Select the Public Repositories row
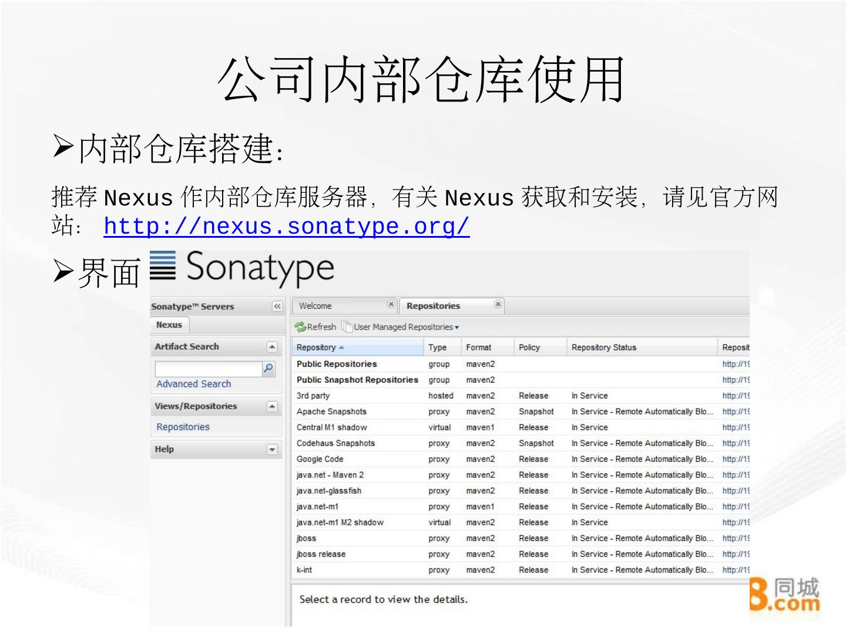Image resolution: width=846 pixels, height=634 pixels. pos(521,364)
